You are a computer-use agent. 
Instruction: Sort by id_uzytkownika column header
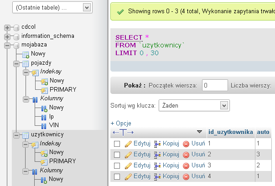[230, 132]
